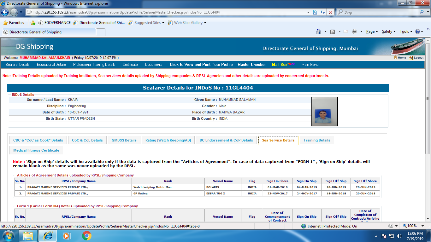
Task: Expand the Recent Pages dropdown arrow
Action: click(x=21, y=12)
